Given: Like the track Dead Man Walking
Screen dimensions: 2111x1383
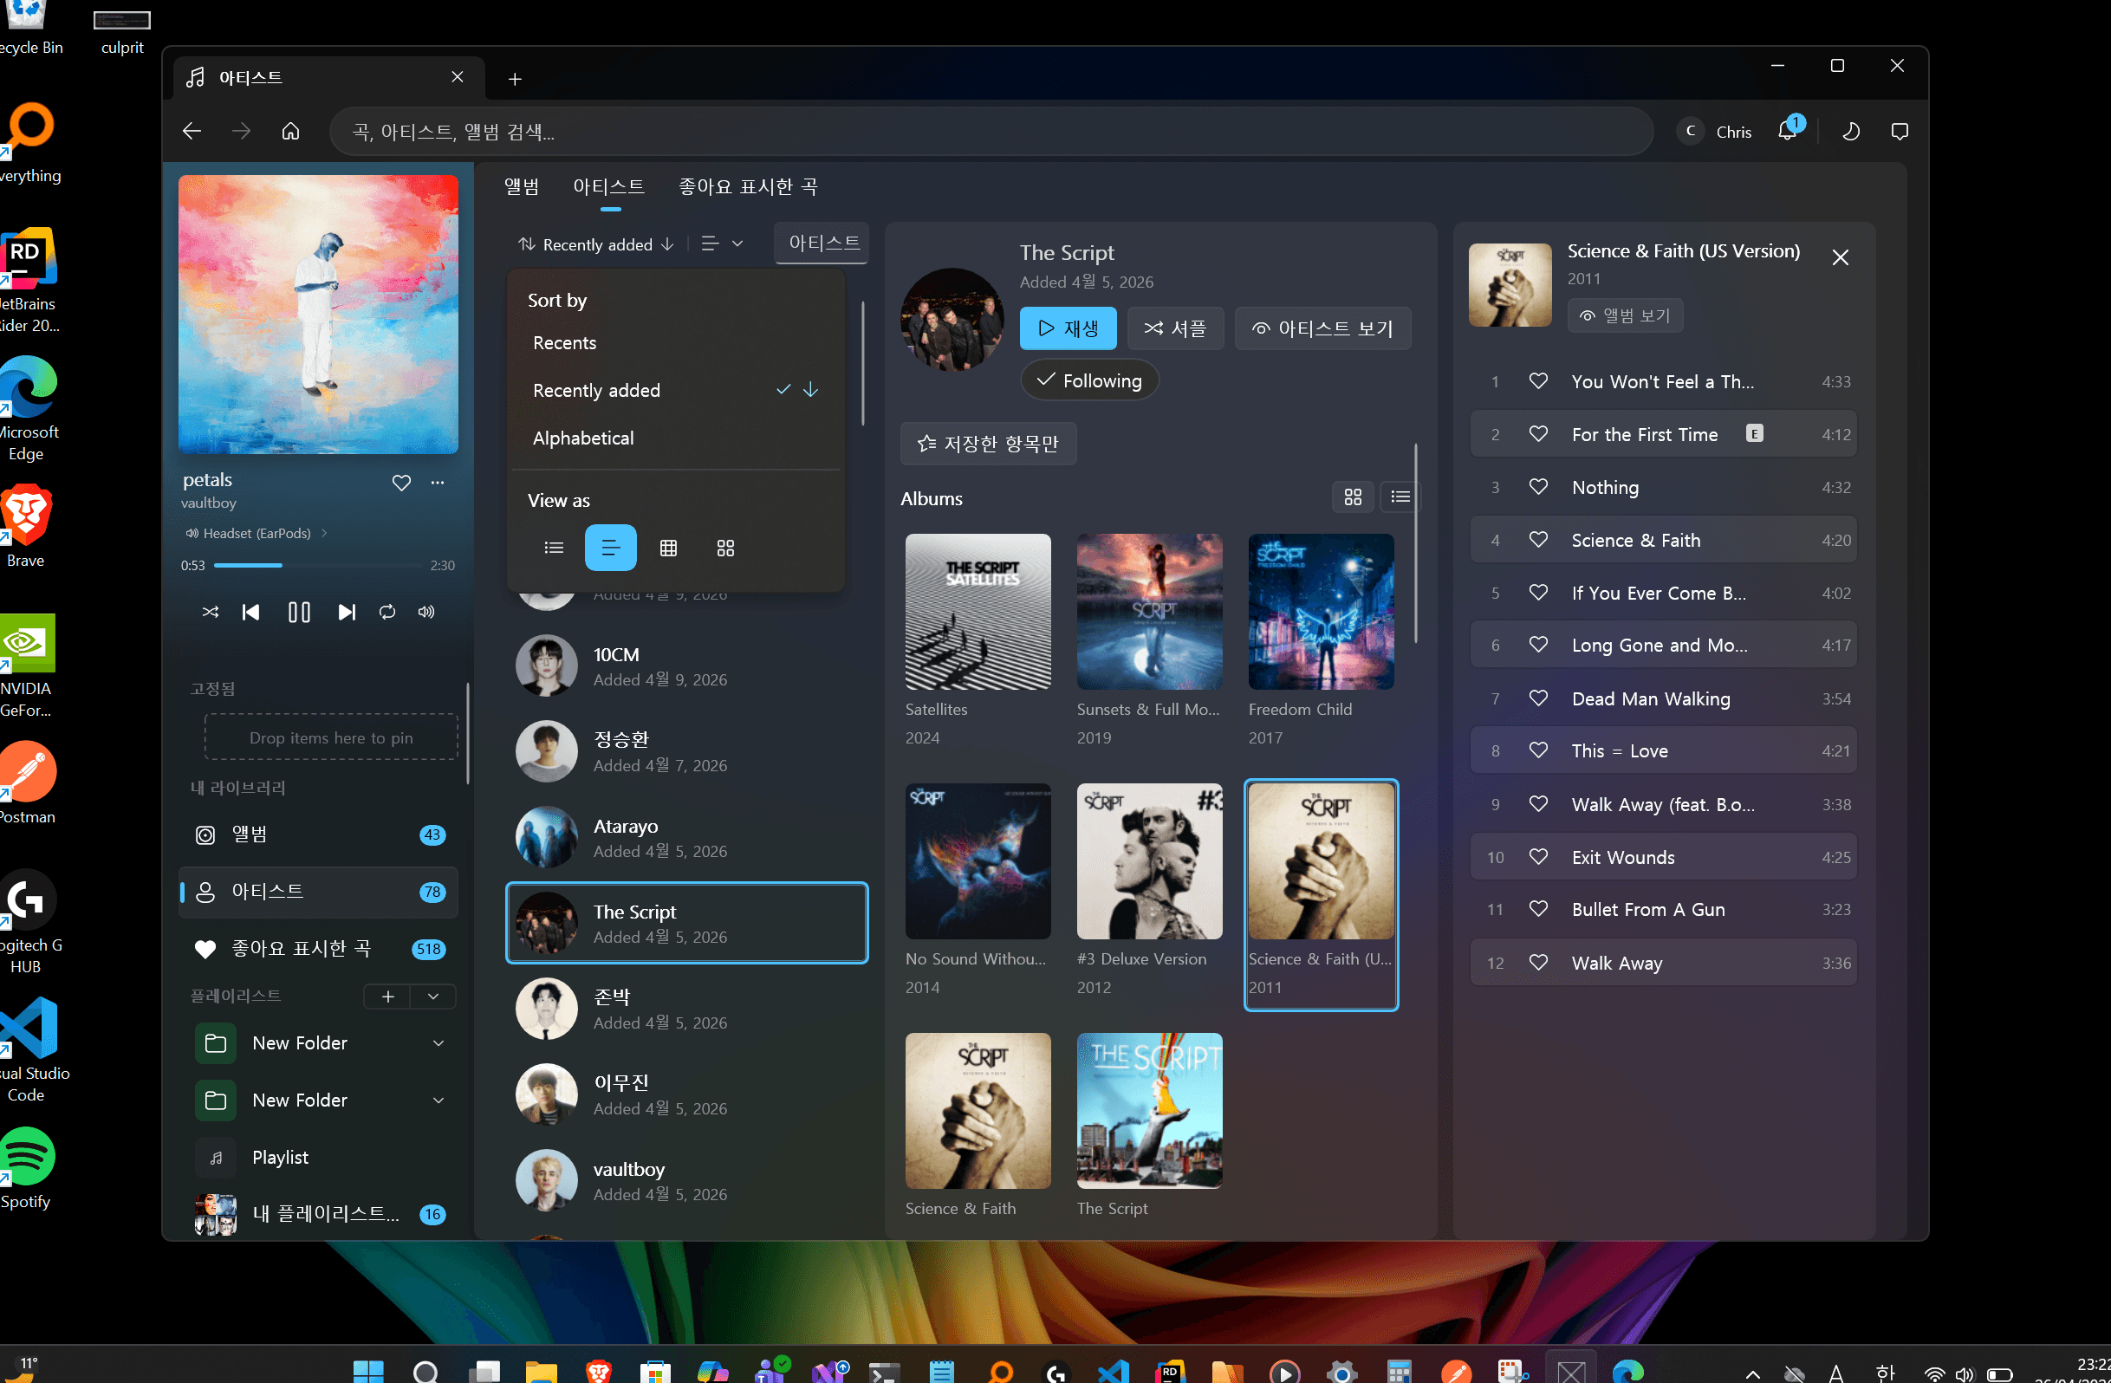Looking at the screenshot, I should click(x=1539, y=698).
